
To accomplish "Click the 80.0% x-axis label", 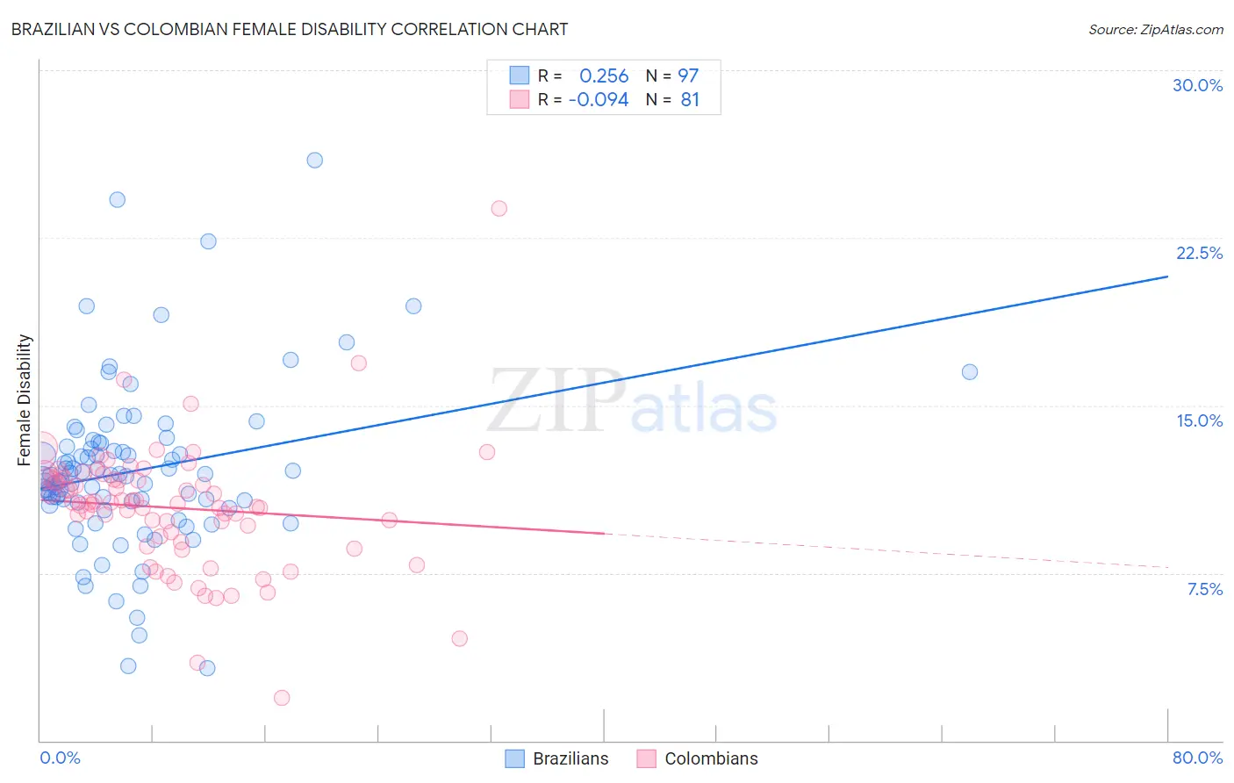I will point(1197,758).
